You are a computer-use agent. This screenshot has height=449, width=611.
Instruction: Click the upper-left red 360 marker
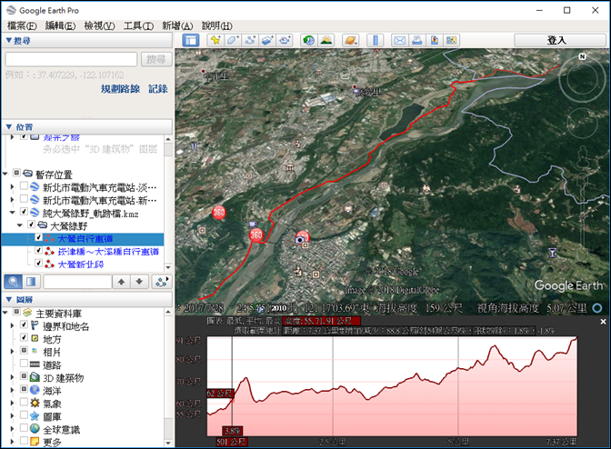point(218,213)
